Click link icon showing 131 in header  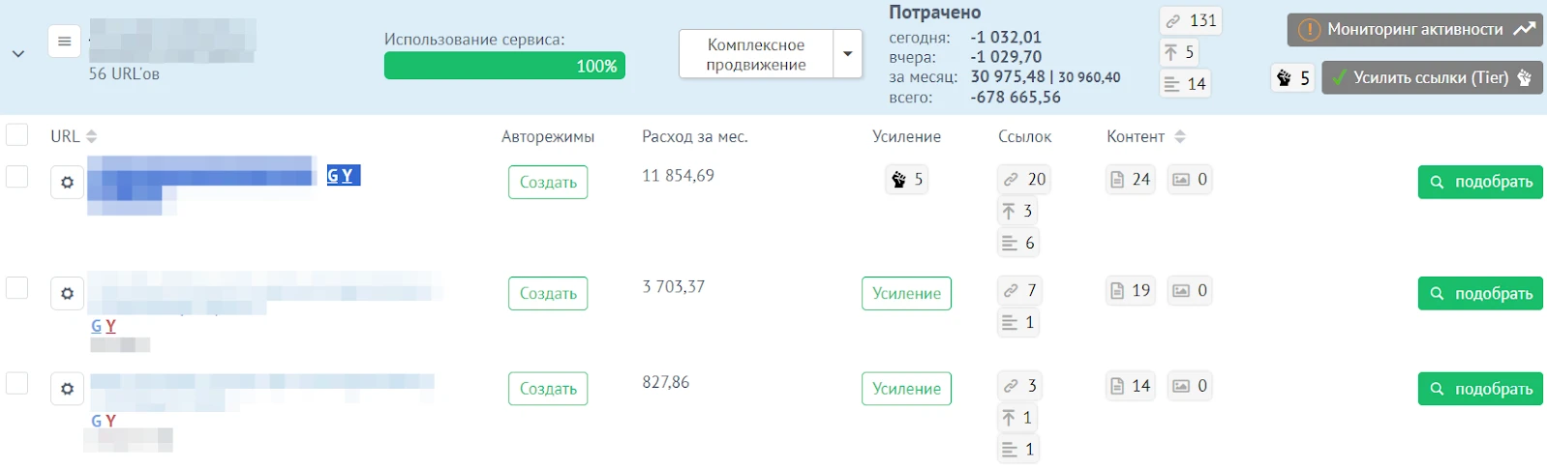[1191, 20]
